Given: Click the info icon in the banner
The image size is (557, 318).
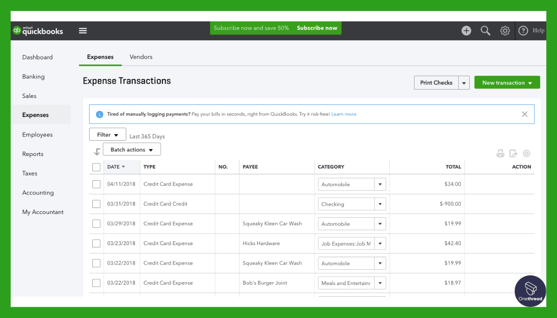Looking at the screenshot, I should pos(99,114).
